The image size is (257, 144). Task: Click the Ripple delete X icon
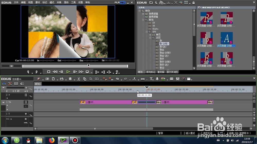(111, 79)
